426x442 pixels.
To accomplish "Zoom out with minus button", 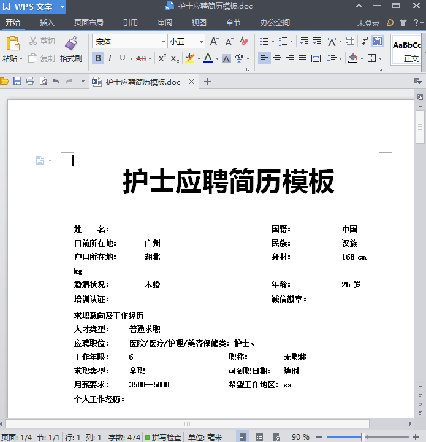I will [x=319, y=437].
